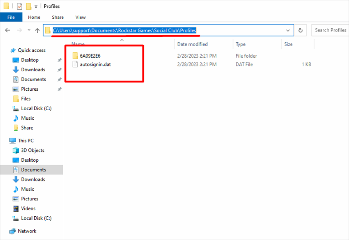Image resolution: width=349 pixels, height=240 pixels.
Task: Expand the address bar history dropdown
Action: tap(288, 30)
